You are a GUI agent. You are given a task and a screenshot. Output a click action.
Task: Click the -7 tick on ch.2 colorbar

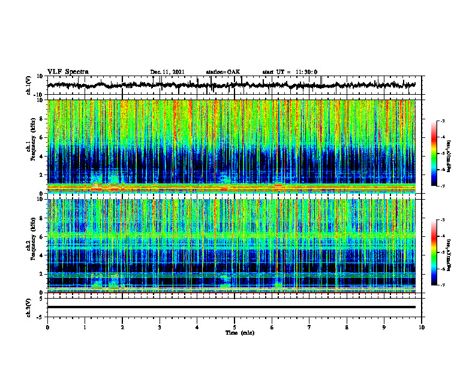click(x=443, y=285)
